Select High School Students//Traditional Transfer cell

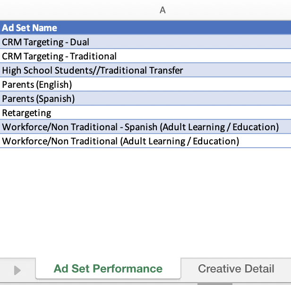coord(145,70)
